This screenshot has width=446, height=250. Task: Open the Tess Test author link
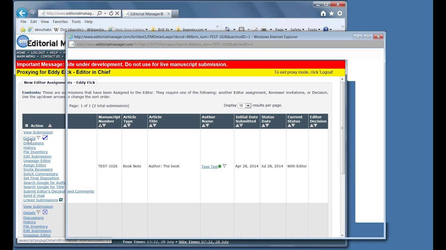(210, 167)
